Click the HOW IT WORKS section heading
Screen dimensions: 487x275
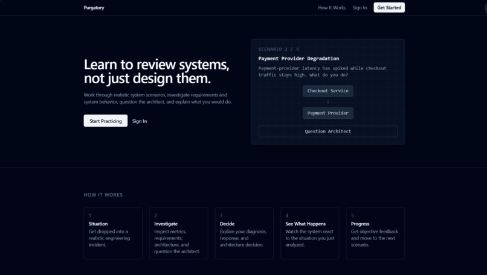point(103,195)
